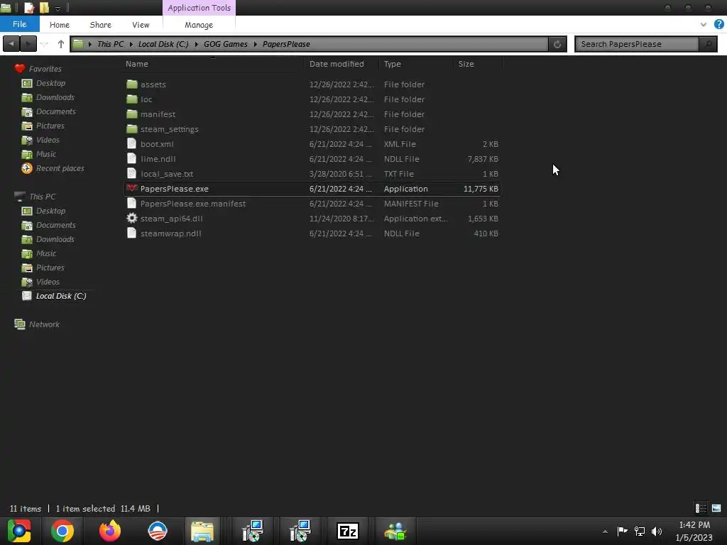Expand the dropdown arrow after GOG Games breadcrumb
Image resolution: width=727 pixels, height=545 pixels.
255,44
